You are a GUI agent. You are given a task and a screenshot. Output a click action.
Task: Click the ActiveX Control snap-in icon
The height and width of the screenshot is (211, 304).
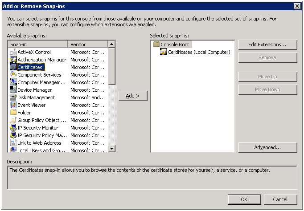click(x=13, y=52)
